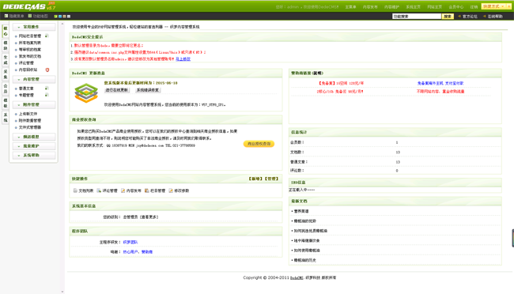Click 注销 to log out

click(474, 7)
